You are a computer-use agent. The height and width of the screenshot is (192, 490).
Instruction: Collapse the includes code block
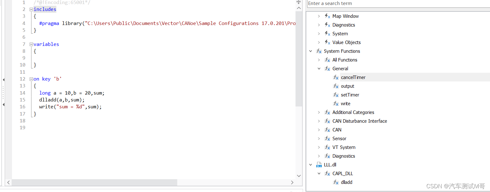pyautogui.click(x=31, y=9)
